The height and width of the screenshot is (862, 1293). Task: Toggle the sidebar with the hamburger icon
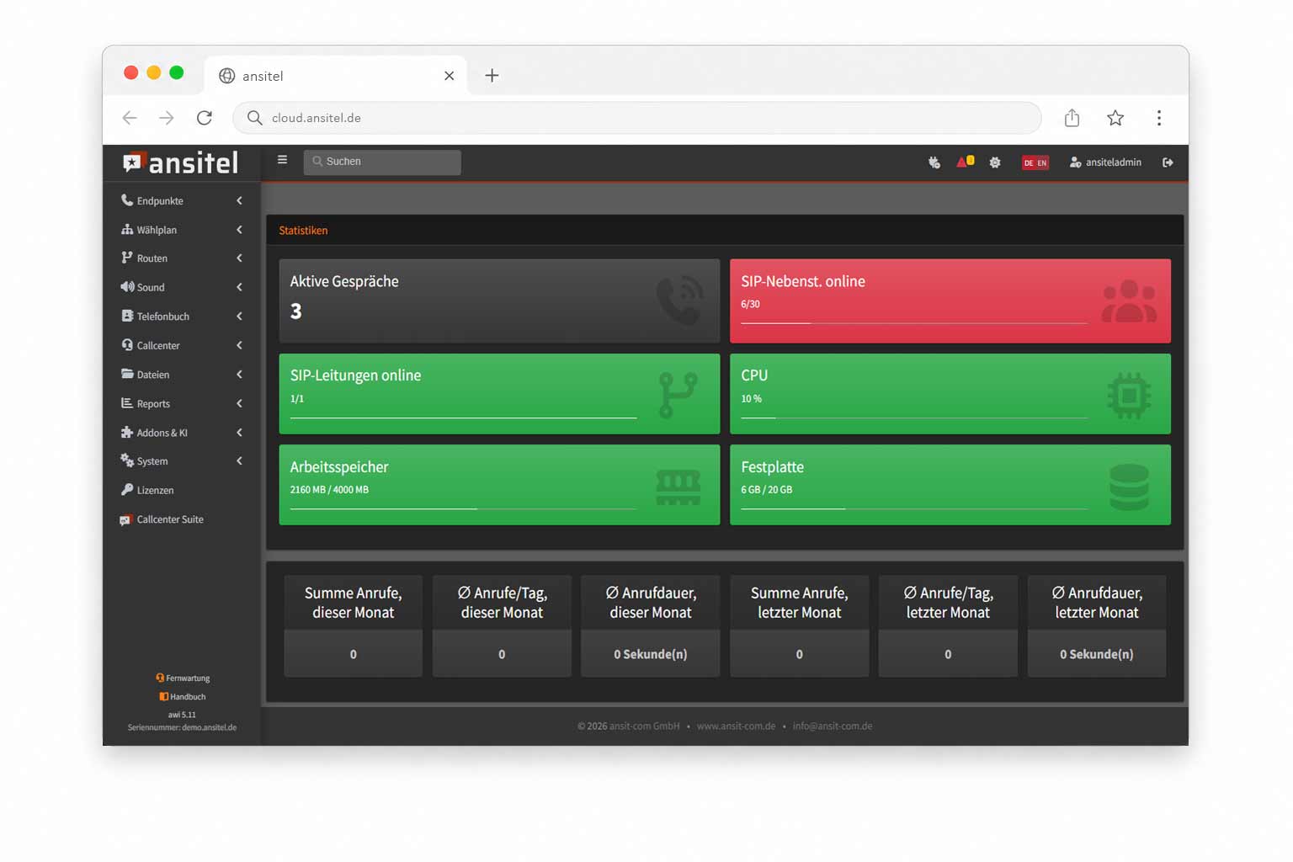282,160
